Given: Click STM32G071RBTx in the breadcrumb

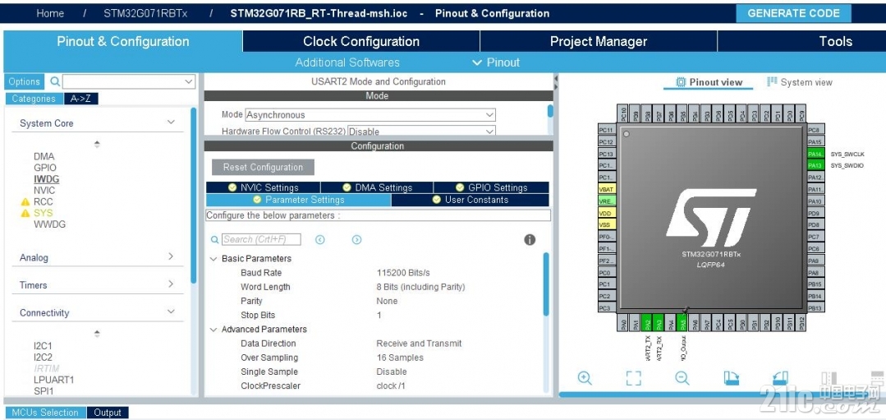Looking at the screenshot, I should [x=145, y=14].
